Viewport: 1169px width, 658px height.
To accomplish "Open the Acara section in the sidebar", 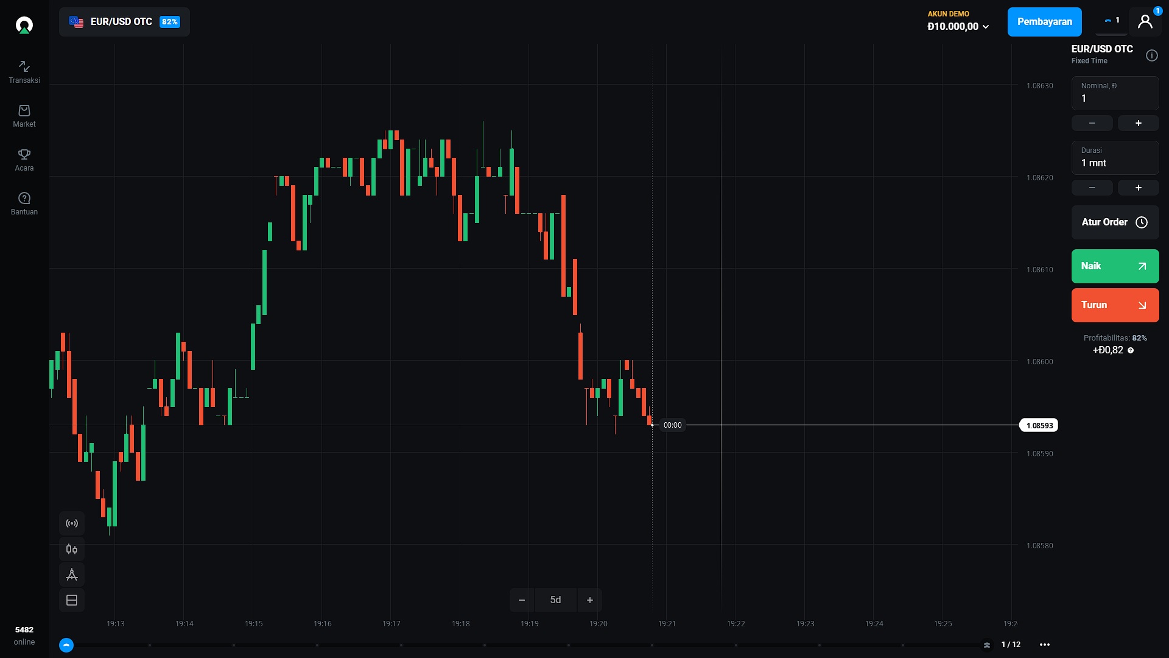I will 24,159.
